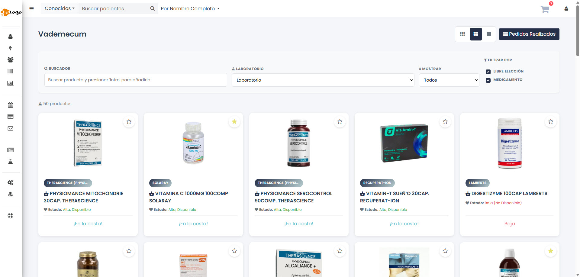Toggle star on the Recuperat-ion SRO card
This screenshot has width=580, height=277.
pyautogui.click(x=234, y=251)
